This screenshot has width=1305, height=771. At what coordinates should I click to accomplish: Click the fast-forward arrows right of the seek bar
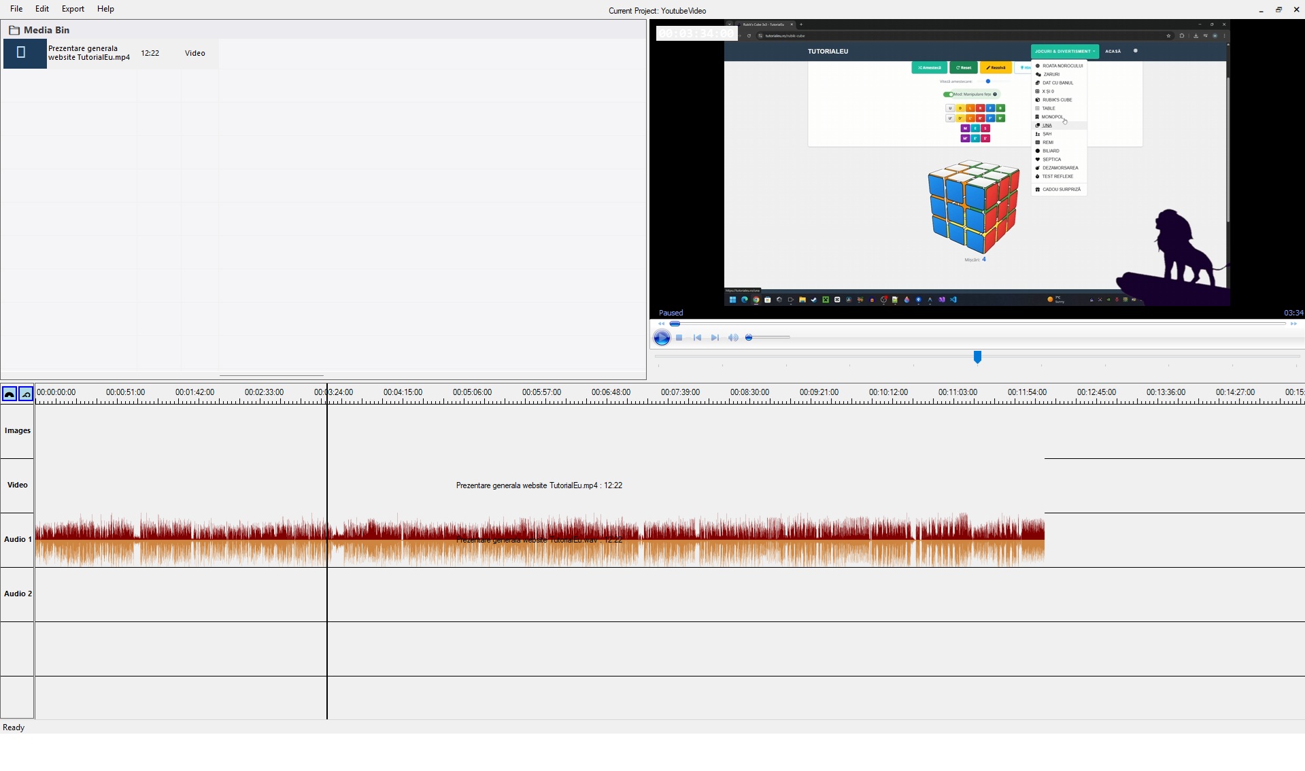[x=1295, y=324]
